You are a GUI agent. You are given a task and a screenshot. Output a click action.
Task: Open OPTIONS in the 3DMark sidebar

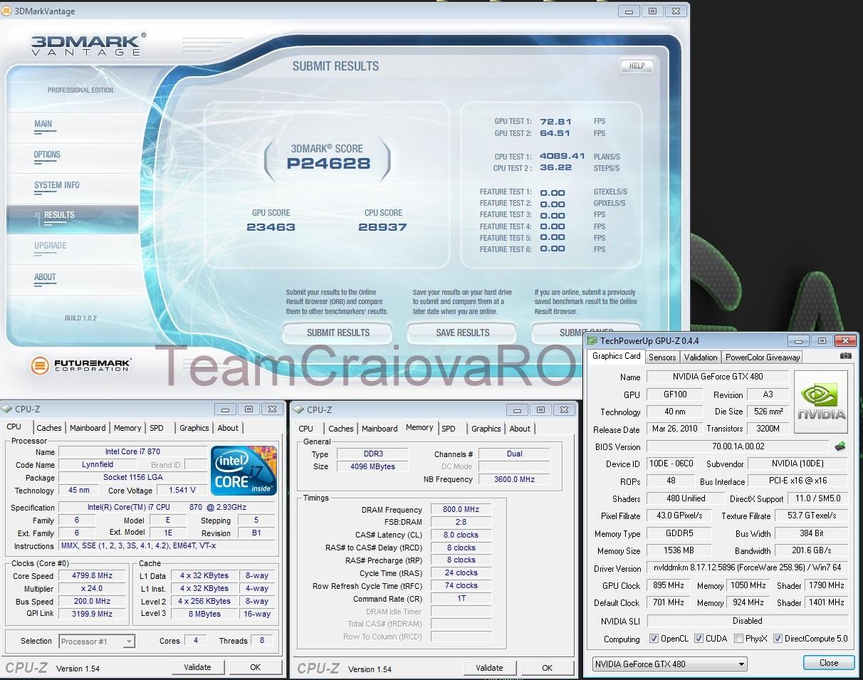(47, 155)
